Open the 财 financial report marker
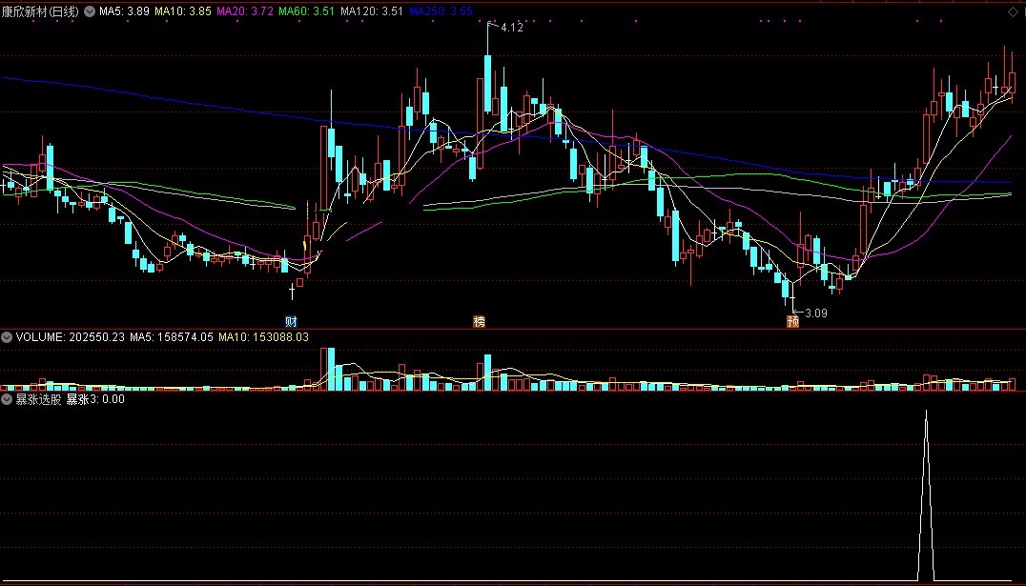The image size is (1026, 586). tap(291, 322)
